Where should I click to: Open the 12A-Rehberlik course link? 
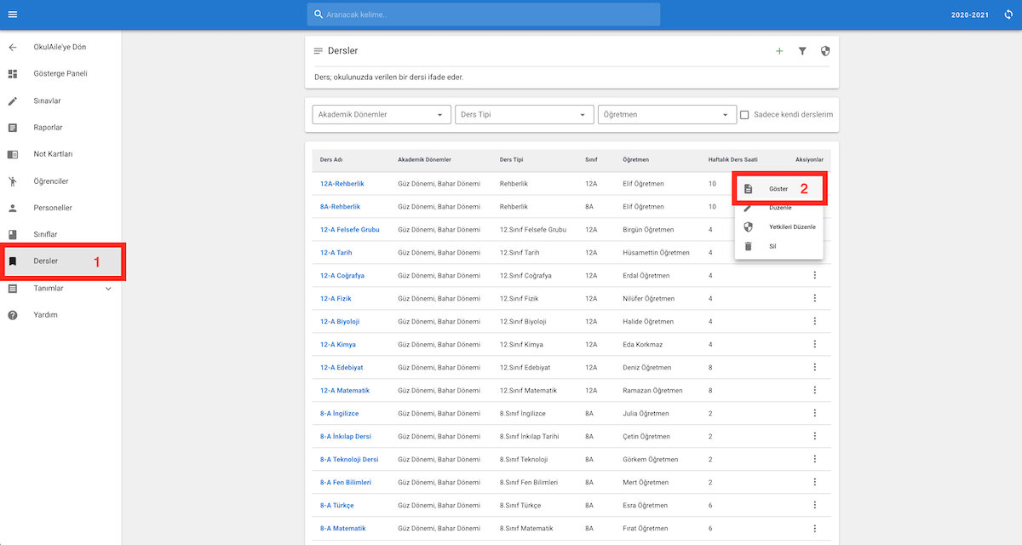click(342, 184)
